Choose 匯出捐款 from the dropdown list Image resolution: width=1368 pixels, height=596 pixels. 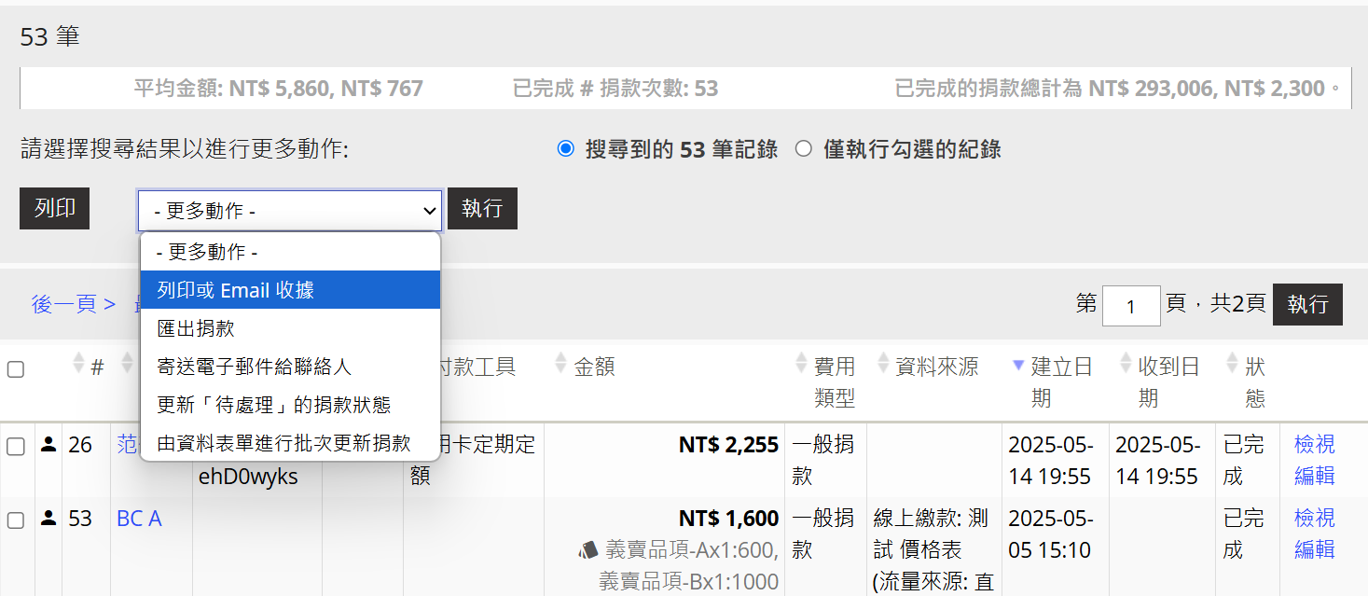coord(196,328)
